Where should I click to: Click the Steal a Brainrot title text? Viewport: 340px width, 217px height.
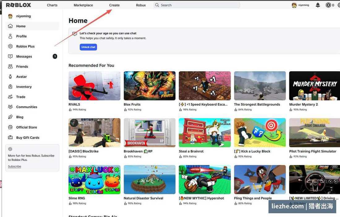191,151
